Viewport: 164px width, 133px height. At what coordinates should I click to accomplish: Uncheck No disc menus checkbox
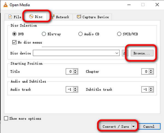point(14,42)
